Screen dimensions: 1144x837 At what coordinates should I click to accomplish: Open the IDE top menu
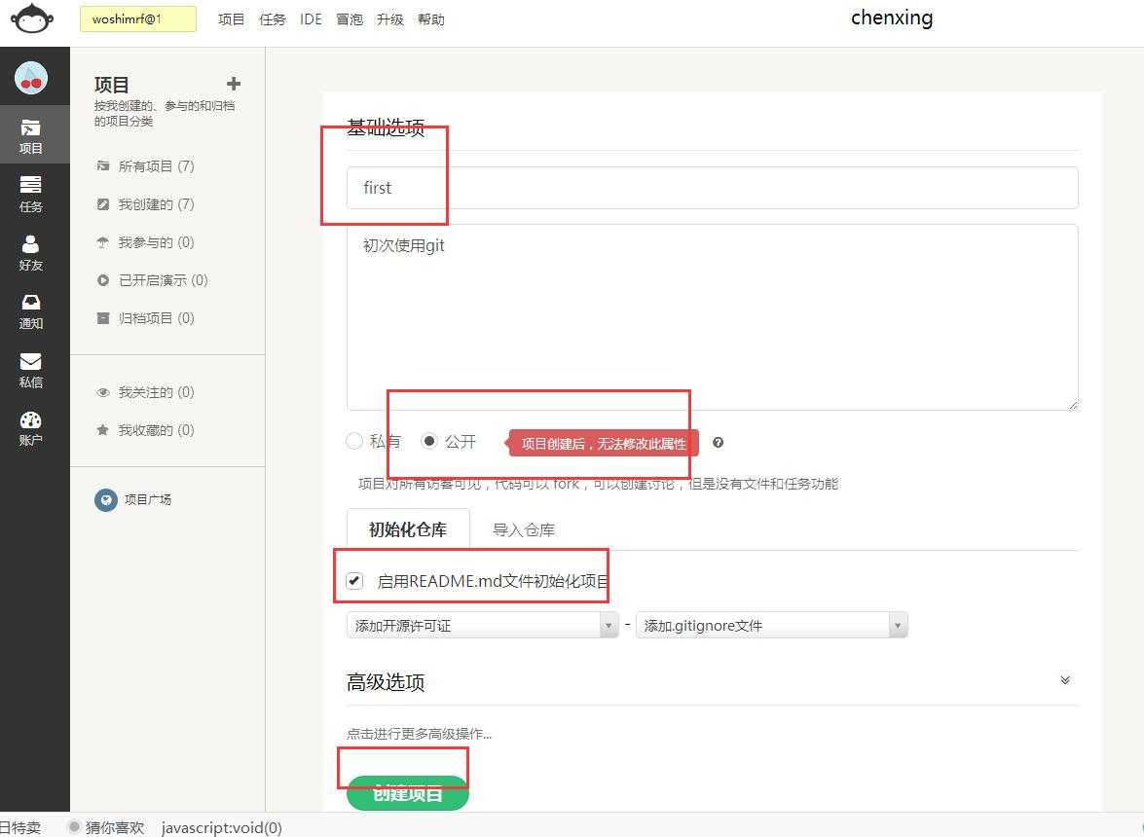[311, 19]
